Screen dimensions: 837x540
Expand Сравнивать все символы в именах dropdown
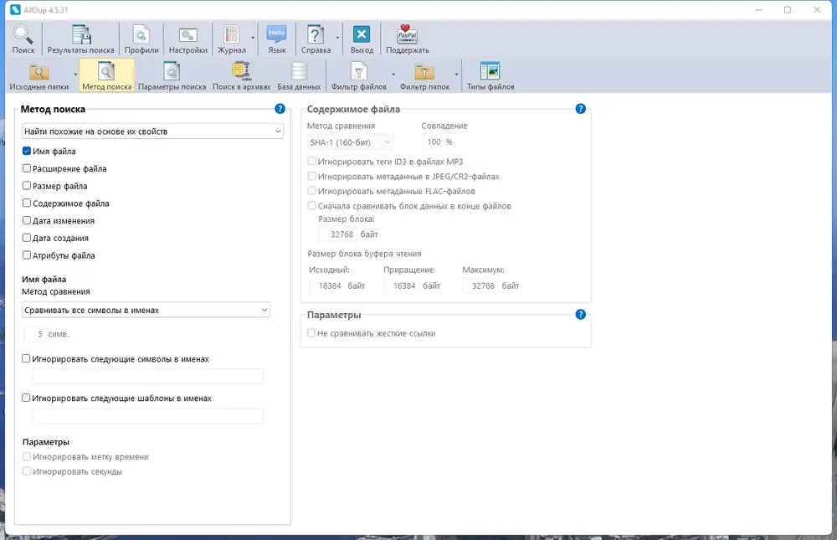(x=146, y=310)
